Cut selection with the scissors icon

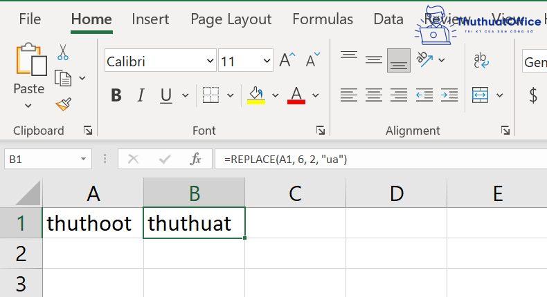pyautogui.click(x=63, y=52)
